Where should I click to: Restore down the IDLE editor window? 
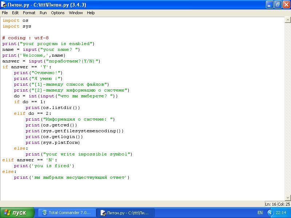click(x=278, y=5)
